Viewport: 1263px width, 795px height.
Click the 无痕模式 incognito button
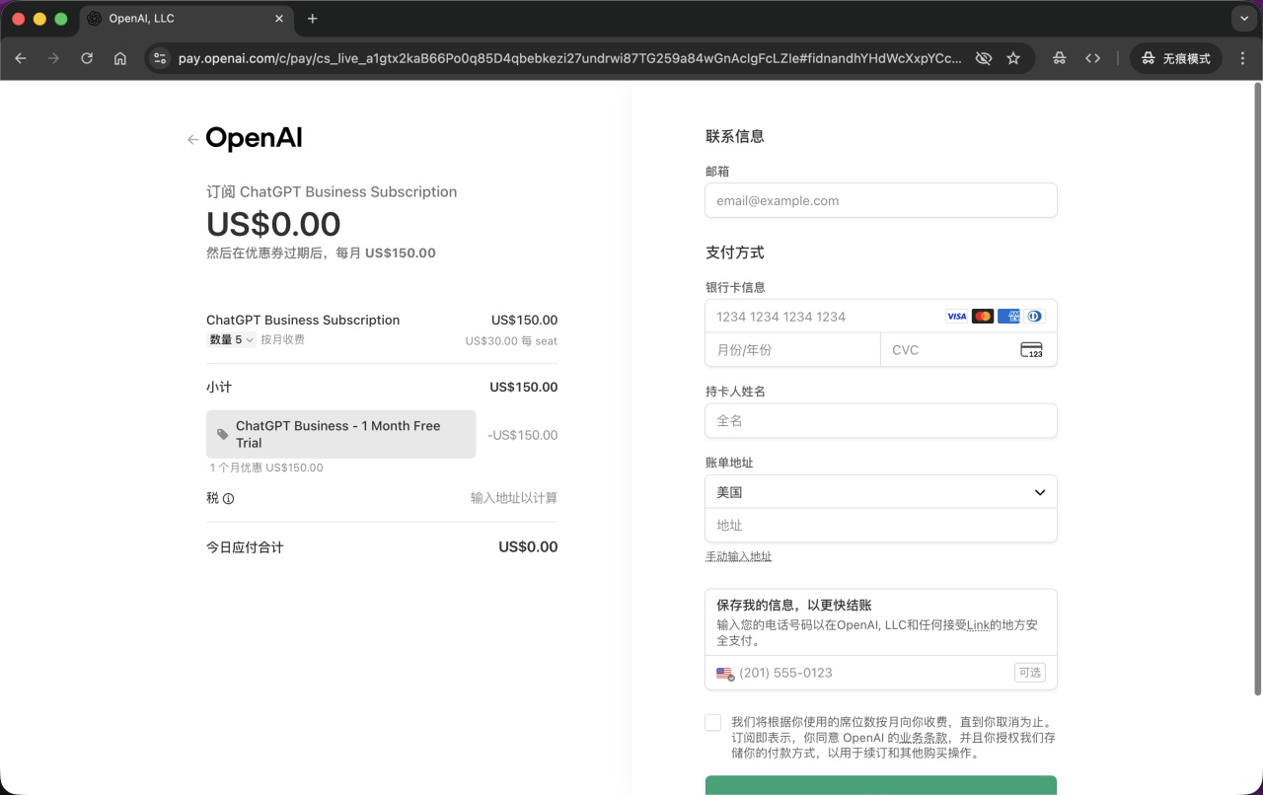pos(1175,58)
